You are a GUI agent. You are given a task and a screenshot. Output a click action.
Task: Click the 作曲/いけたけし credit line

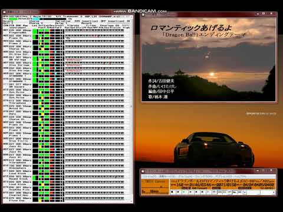162,87
